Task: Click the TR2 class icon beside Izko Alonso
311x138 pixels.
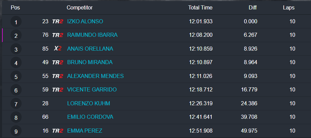Action: pyautogui.click(x=57, y=22)
